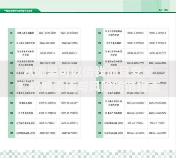The image size is (176, 158).
Task: Select row number 119 cell
Action: coord(100,133)
